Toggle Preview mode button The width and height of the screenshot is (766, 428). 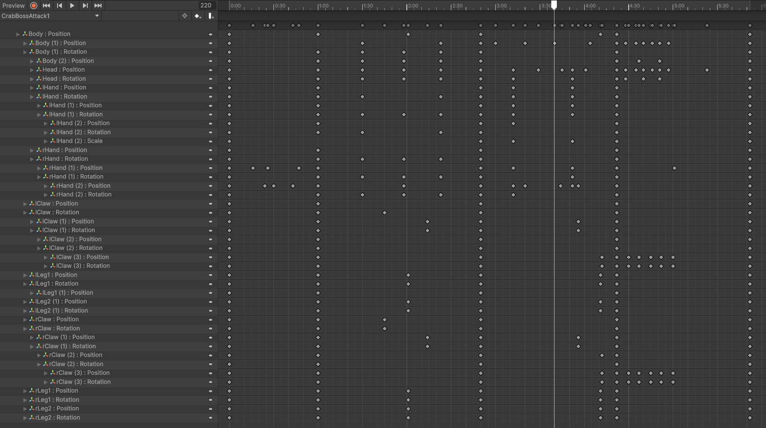[x=13, y=6]
